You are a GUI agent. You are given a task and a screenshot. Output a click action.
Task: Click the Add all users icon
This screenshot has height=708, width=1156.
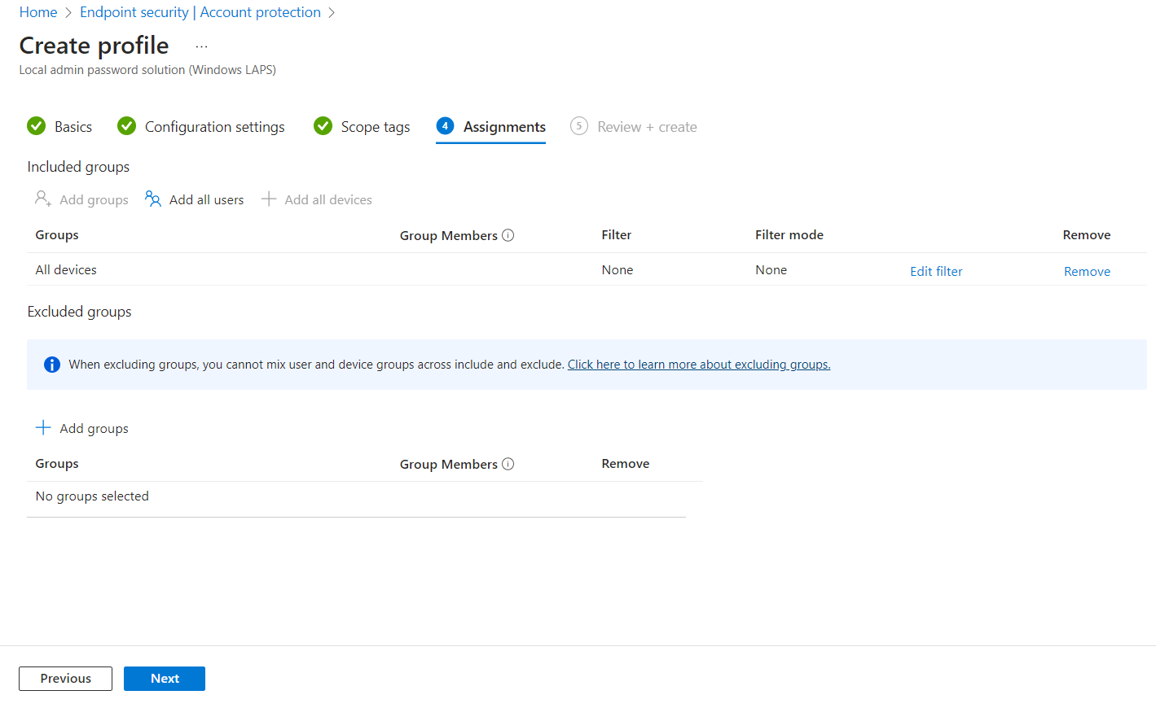[x=152, y=199]
